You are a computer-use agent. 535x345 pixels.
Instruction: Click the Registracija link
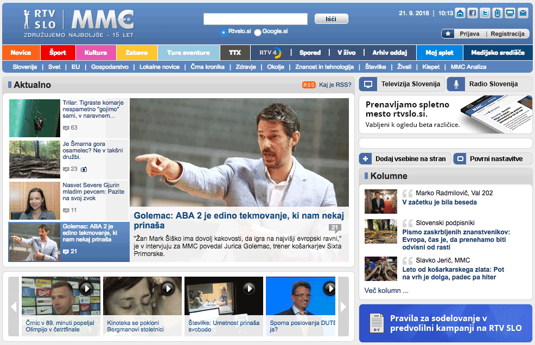click(508, 34)
